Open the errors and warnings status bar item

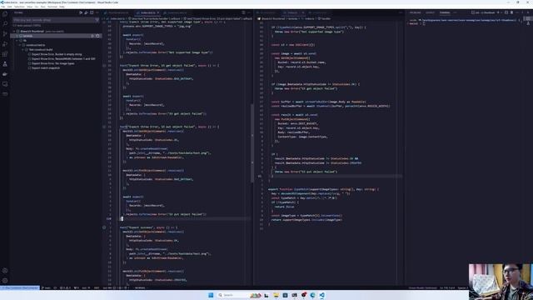coord(65,287)
